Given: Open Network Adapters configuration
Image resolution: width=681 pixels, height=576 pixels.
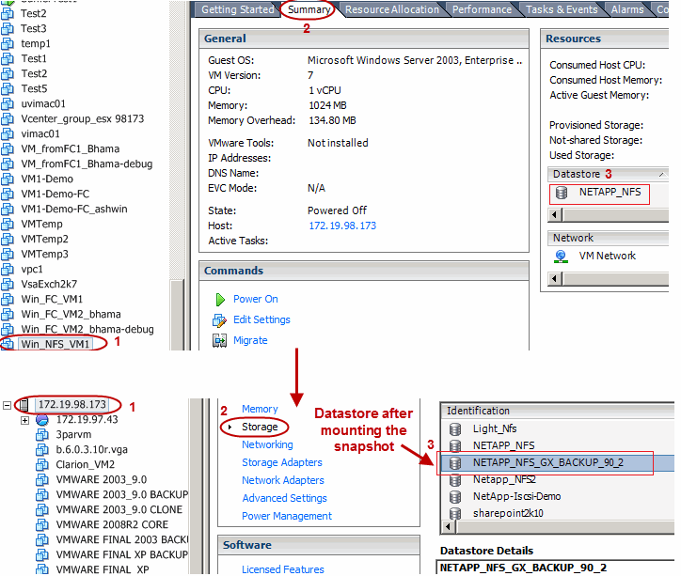Looking at the screenshot, I should 283,480.
